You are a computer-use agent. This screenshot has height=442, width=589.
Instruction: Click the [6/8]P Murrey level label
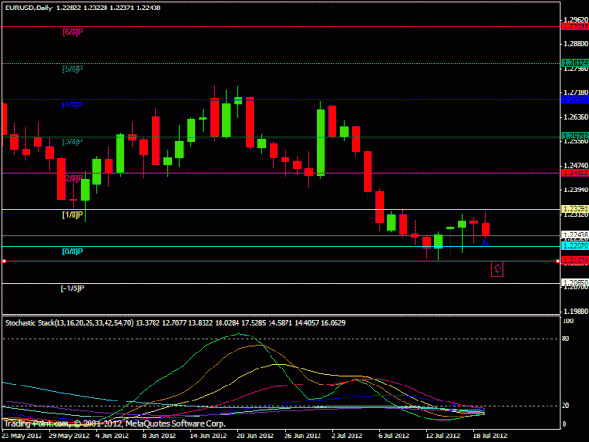point(73,32)
